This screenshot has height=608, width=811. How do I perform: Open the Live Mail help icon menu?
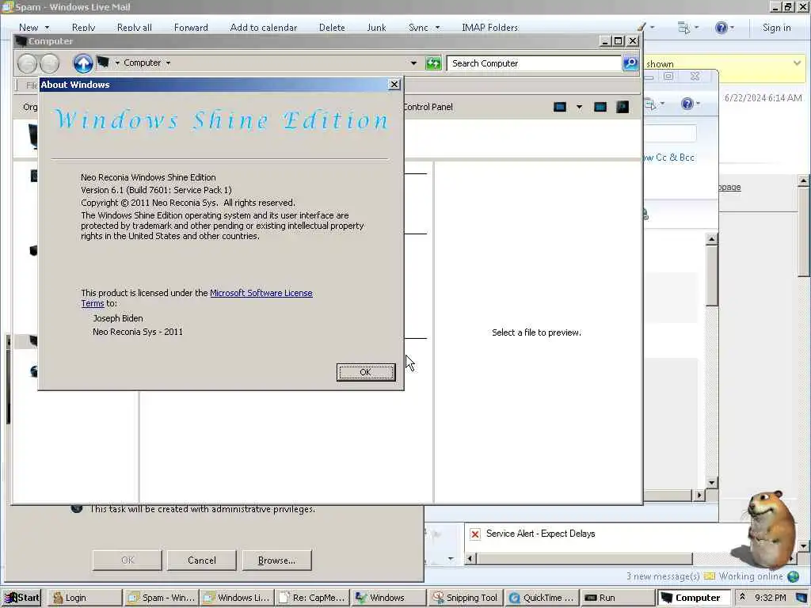[x=724, y=28]
